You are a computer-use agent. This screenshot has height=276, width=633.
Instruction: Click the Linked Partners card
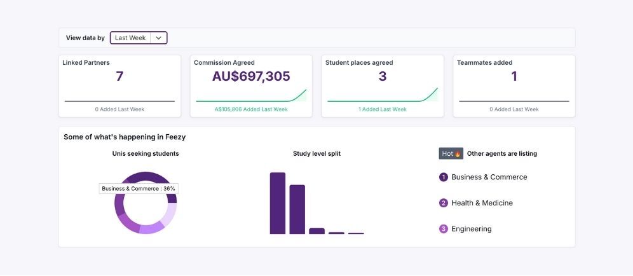(x=119, y=86)
